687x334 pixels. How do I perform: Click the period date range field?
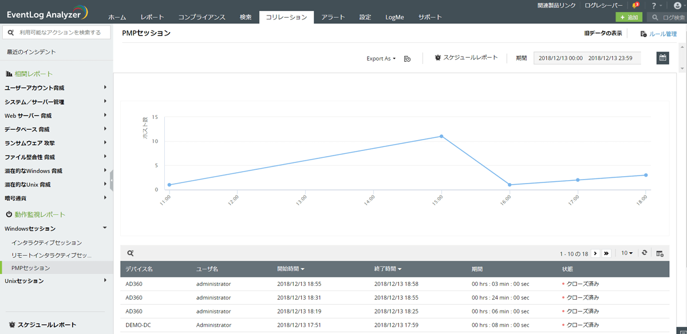pyautogui.click(x=587, y=58)
